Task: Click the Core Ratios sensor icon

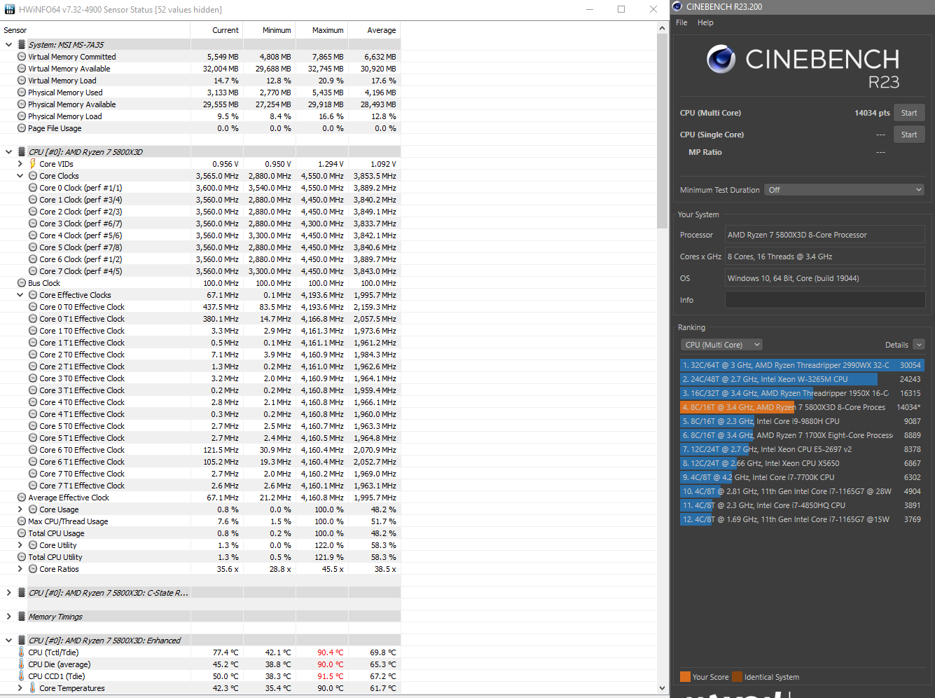Action: click(x=33, y=569)
